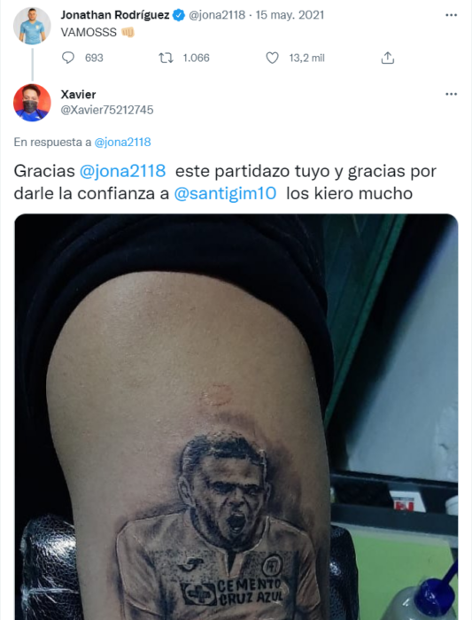Open Jonathan Rodríguez's profile picture
472x620 pixels.
pos(32,26)
